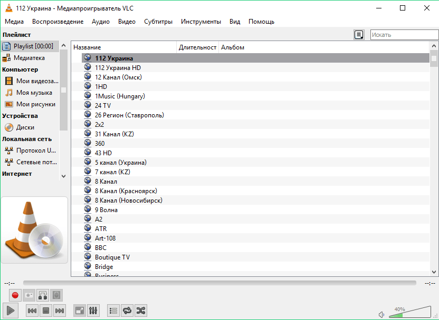439x320 pixels.
Task: Click globe icon beside 2x2
Action: pyautogui.click(x=88, y=124)
